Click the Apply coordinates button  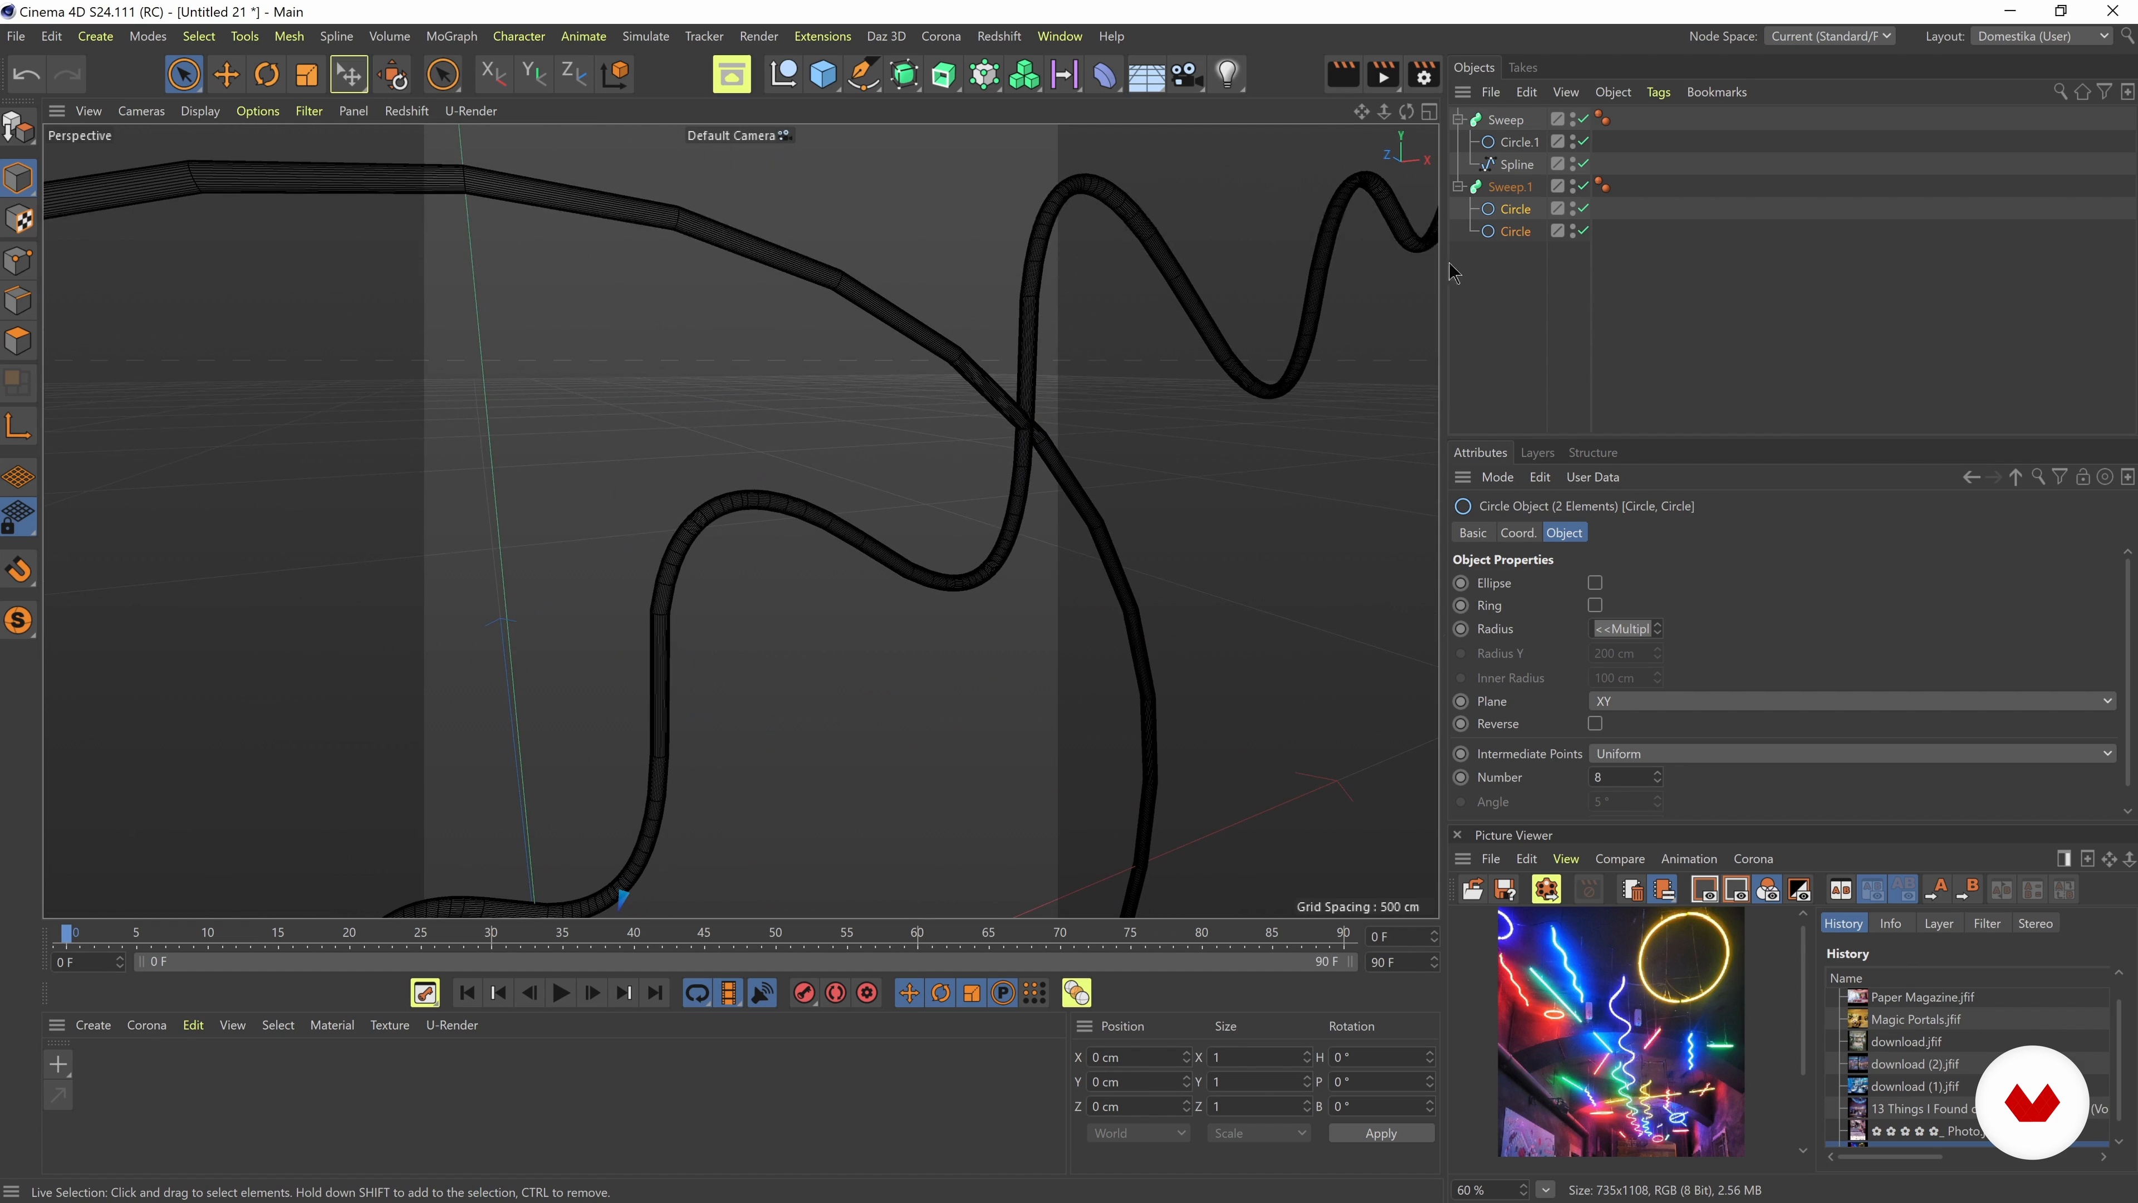pyautogui.click(x=1381, y=1133)
